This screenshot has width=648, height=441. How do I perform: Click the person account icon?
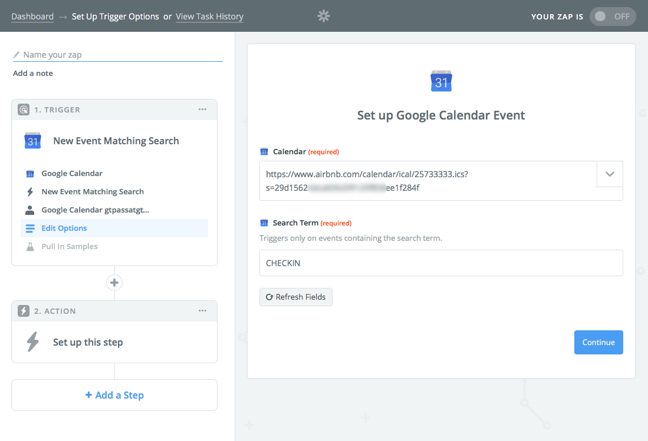[x=29, y=210]
